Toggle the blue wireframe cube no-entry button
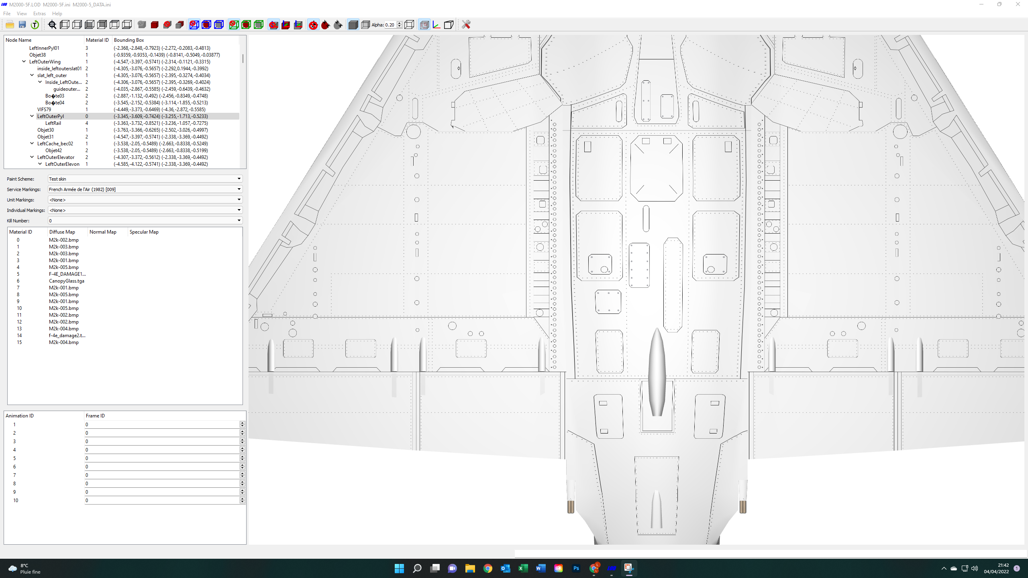1028x578 pixels. click(194, 25)
